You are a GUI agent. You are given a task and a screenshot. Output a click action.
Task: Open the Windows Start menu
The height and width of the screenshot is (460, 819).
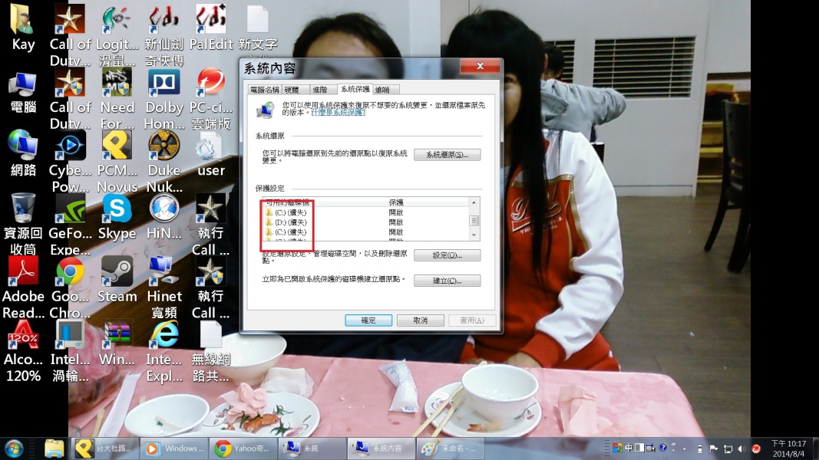pos(14,449)
